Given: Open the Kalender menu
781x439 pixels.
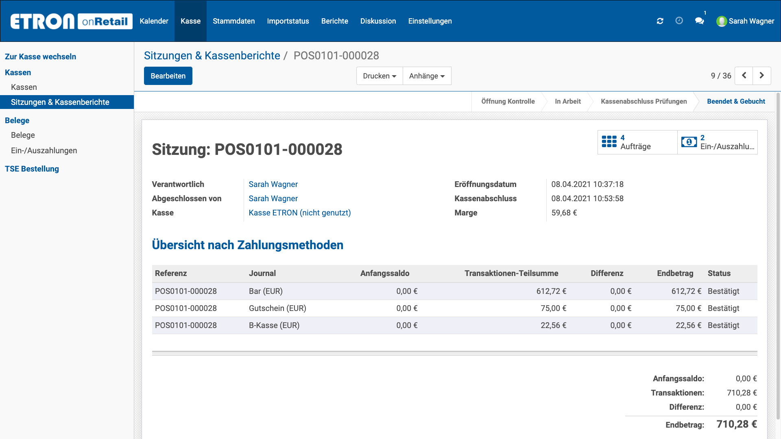Looking at the screenshot, I should 154,21.
